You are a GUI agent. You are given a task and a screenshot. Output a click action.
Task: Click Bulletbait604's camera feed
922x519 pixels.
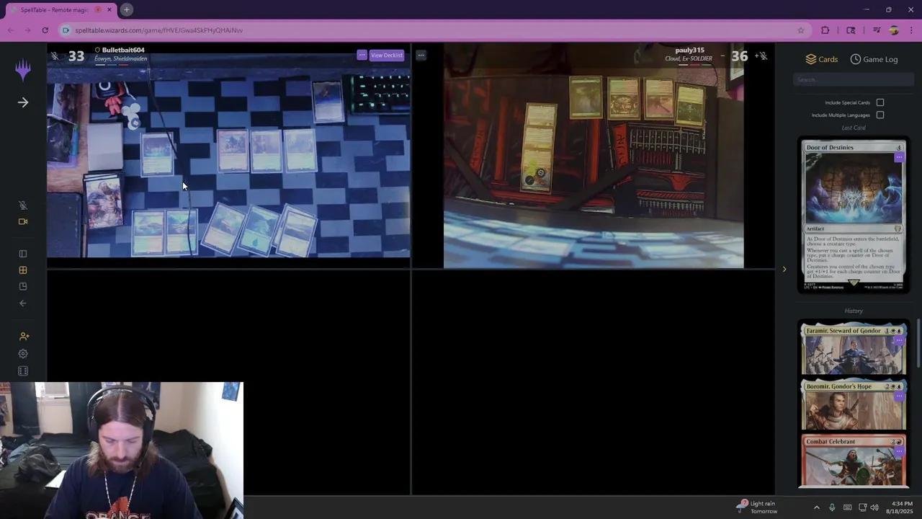tap(229, 155)
